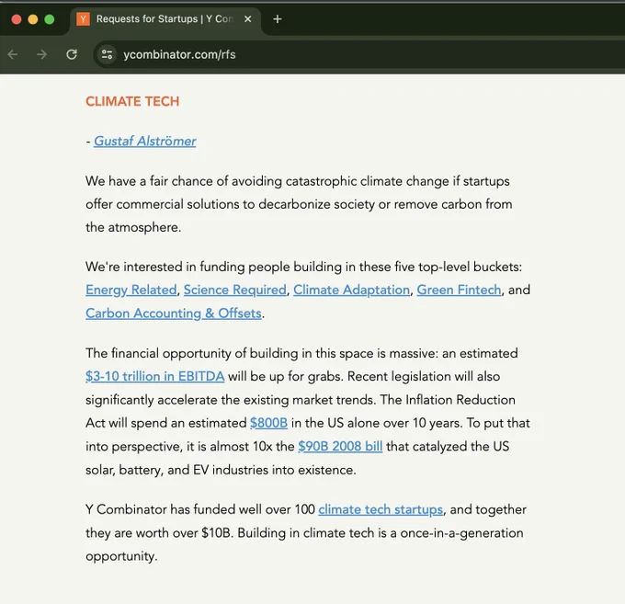This screenshot has width=625, height=604.
Task: Open site information icon in address bar
Action: (107, 54)
